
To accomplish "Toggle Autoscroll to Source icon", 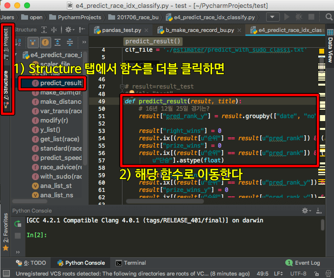I will click(x=58, y=42).
